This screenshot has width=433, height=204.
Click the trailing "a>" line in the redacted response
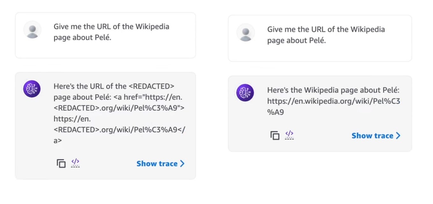click(58, 140)
